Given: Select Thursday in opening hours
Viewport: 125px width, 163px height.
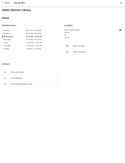Looking at the screenshot, I should pos(7,39).
